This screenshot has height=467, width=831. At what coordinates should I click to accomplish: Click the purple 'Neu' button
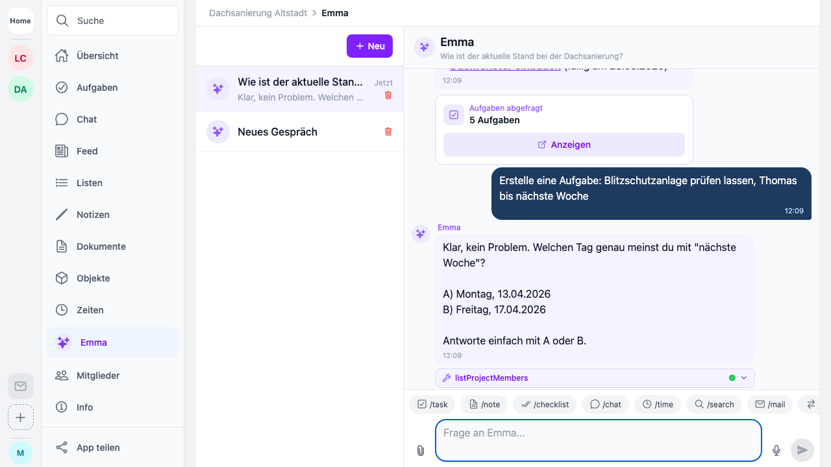(369, 46)
